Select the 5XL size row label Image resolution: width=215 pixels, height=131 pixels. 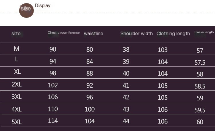[x=17, y=122]
